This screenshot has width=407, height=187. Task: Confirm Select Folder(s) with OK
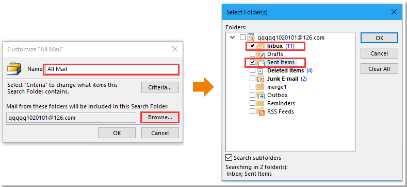pyautogui.click(x=379, y=38)
